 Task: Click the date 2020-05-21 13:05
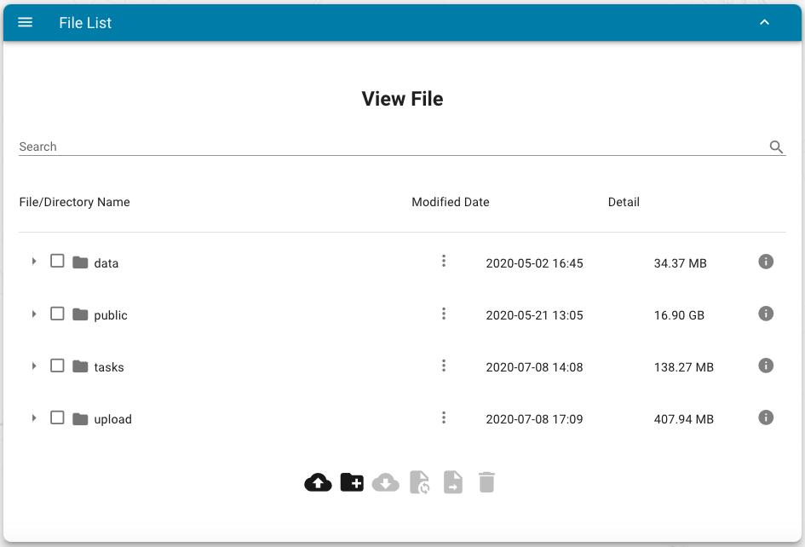(x=534, y=315)
